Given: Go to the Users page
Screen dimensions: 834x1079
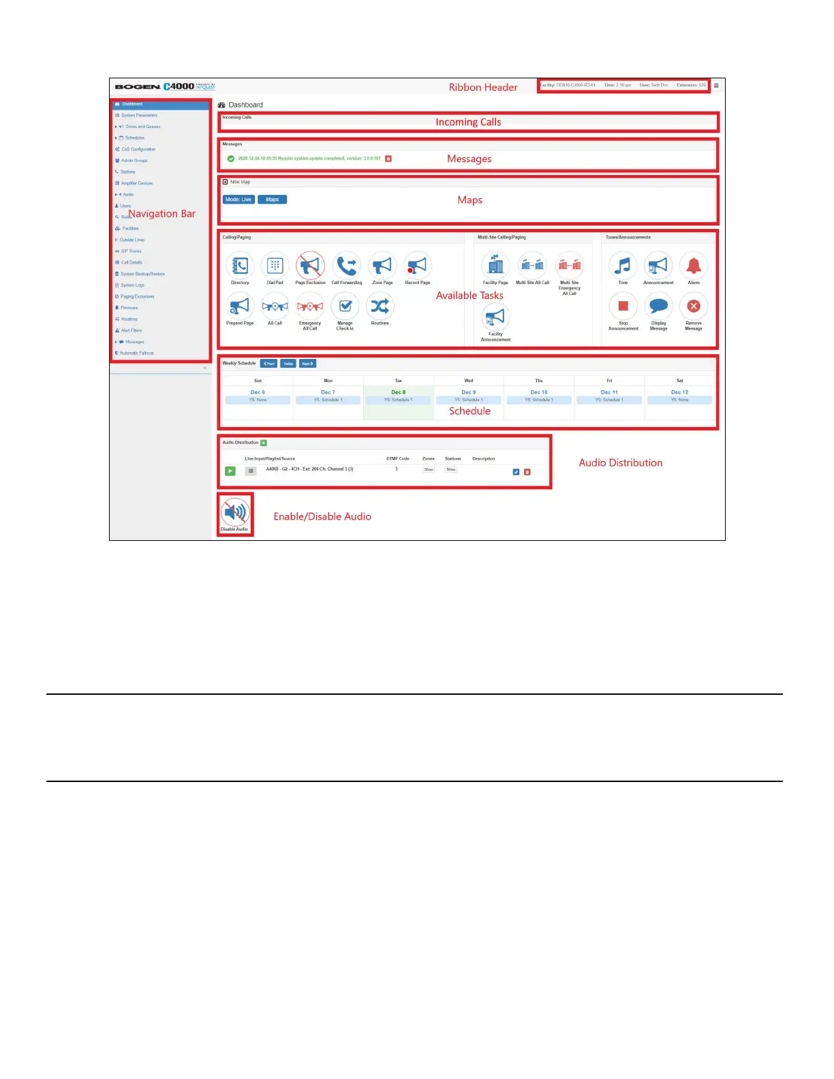Looking at the screenshot, I should [125, 206].
